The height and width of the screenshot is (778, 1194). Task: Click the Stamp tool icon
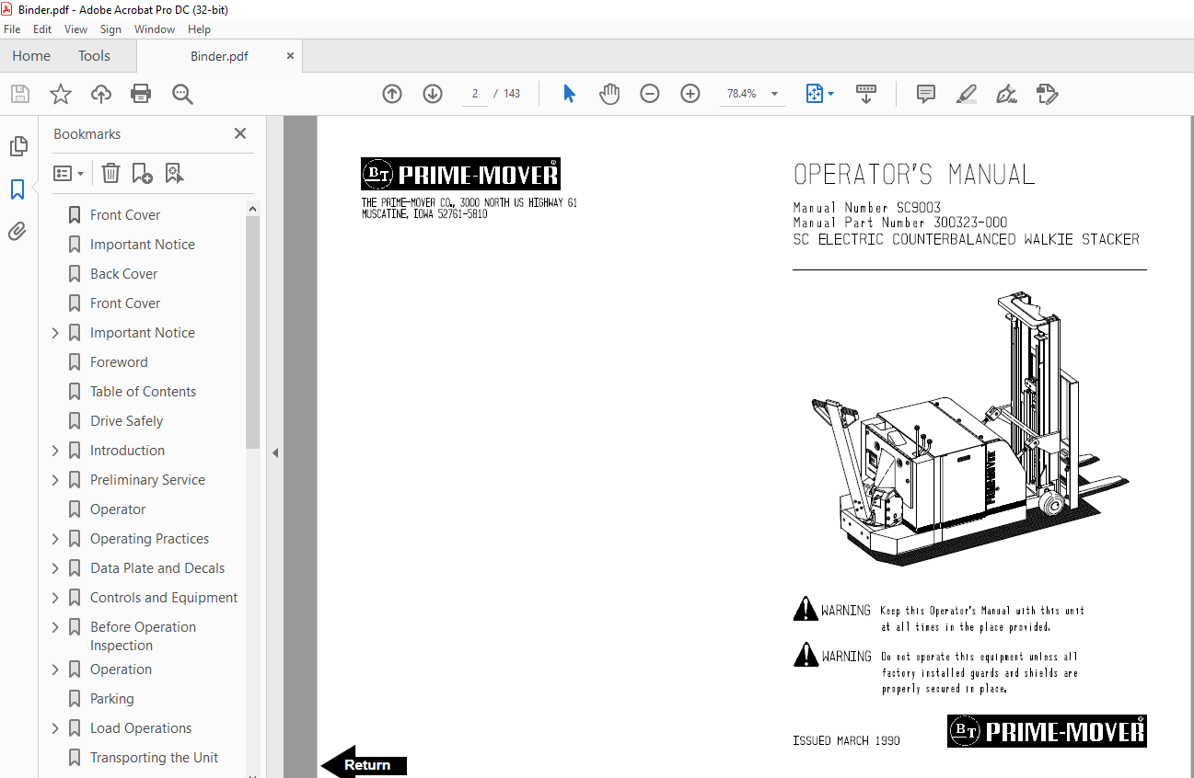1047,94
